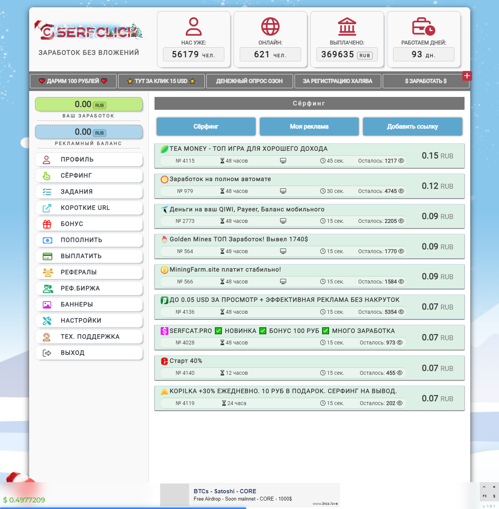Open КОРОТКИЕ URL in the sidebar menu
Image resolution: width=499 pixels, height=509 pixels.
[x=89, y=208]
